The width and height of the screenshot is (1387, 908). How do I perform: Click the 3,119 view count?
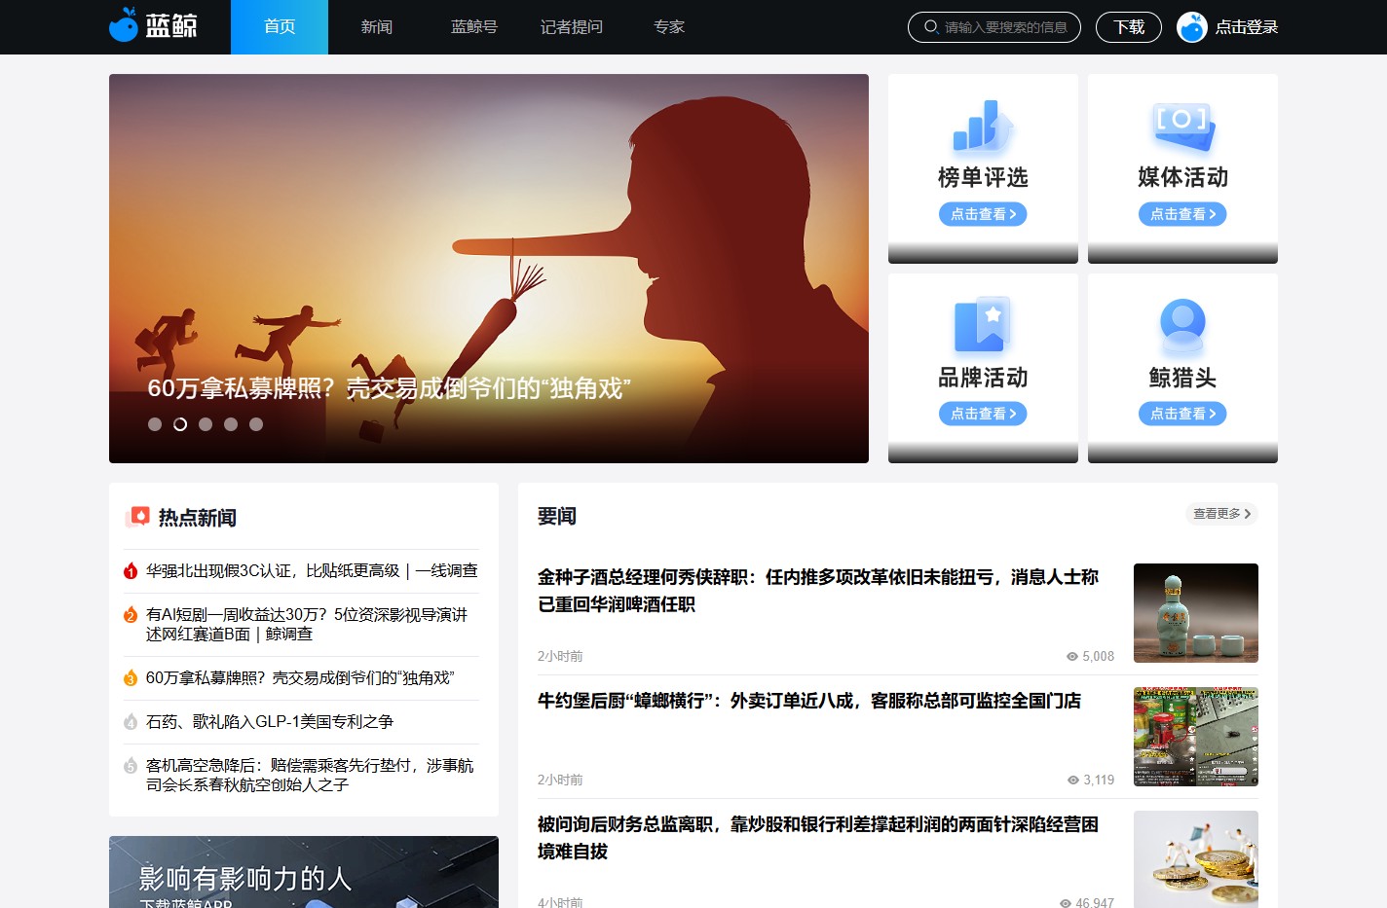(x=1099, y=781)
